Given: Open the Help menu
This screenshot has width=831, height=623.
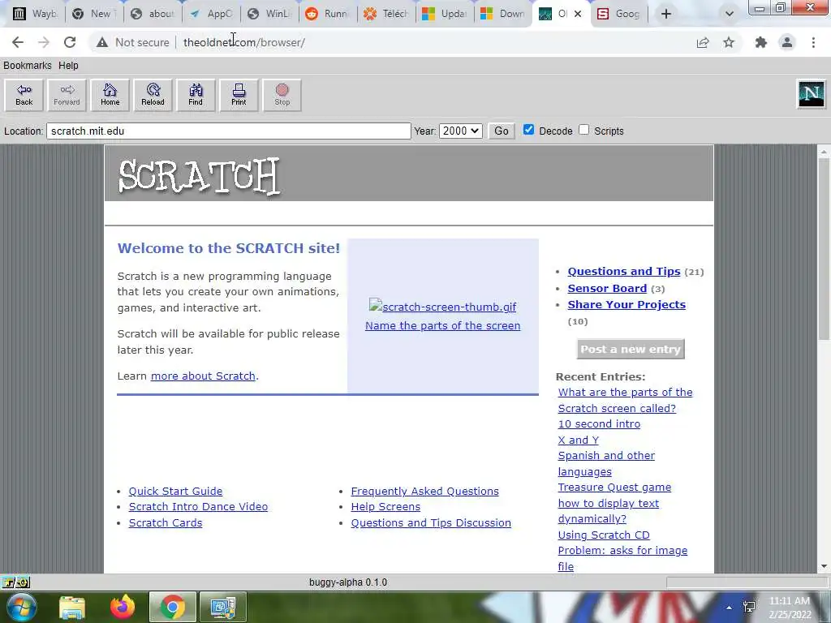Looking at the screenshot, I should pyautogui.click(x=68, y=65).
